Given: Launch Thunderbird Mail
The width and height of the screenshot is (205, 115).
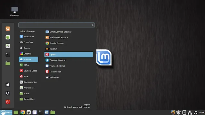Looking at the screenshot, I should 69,66.
